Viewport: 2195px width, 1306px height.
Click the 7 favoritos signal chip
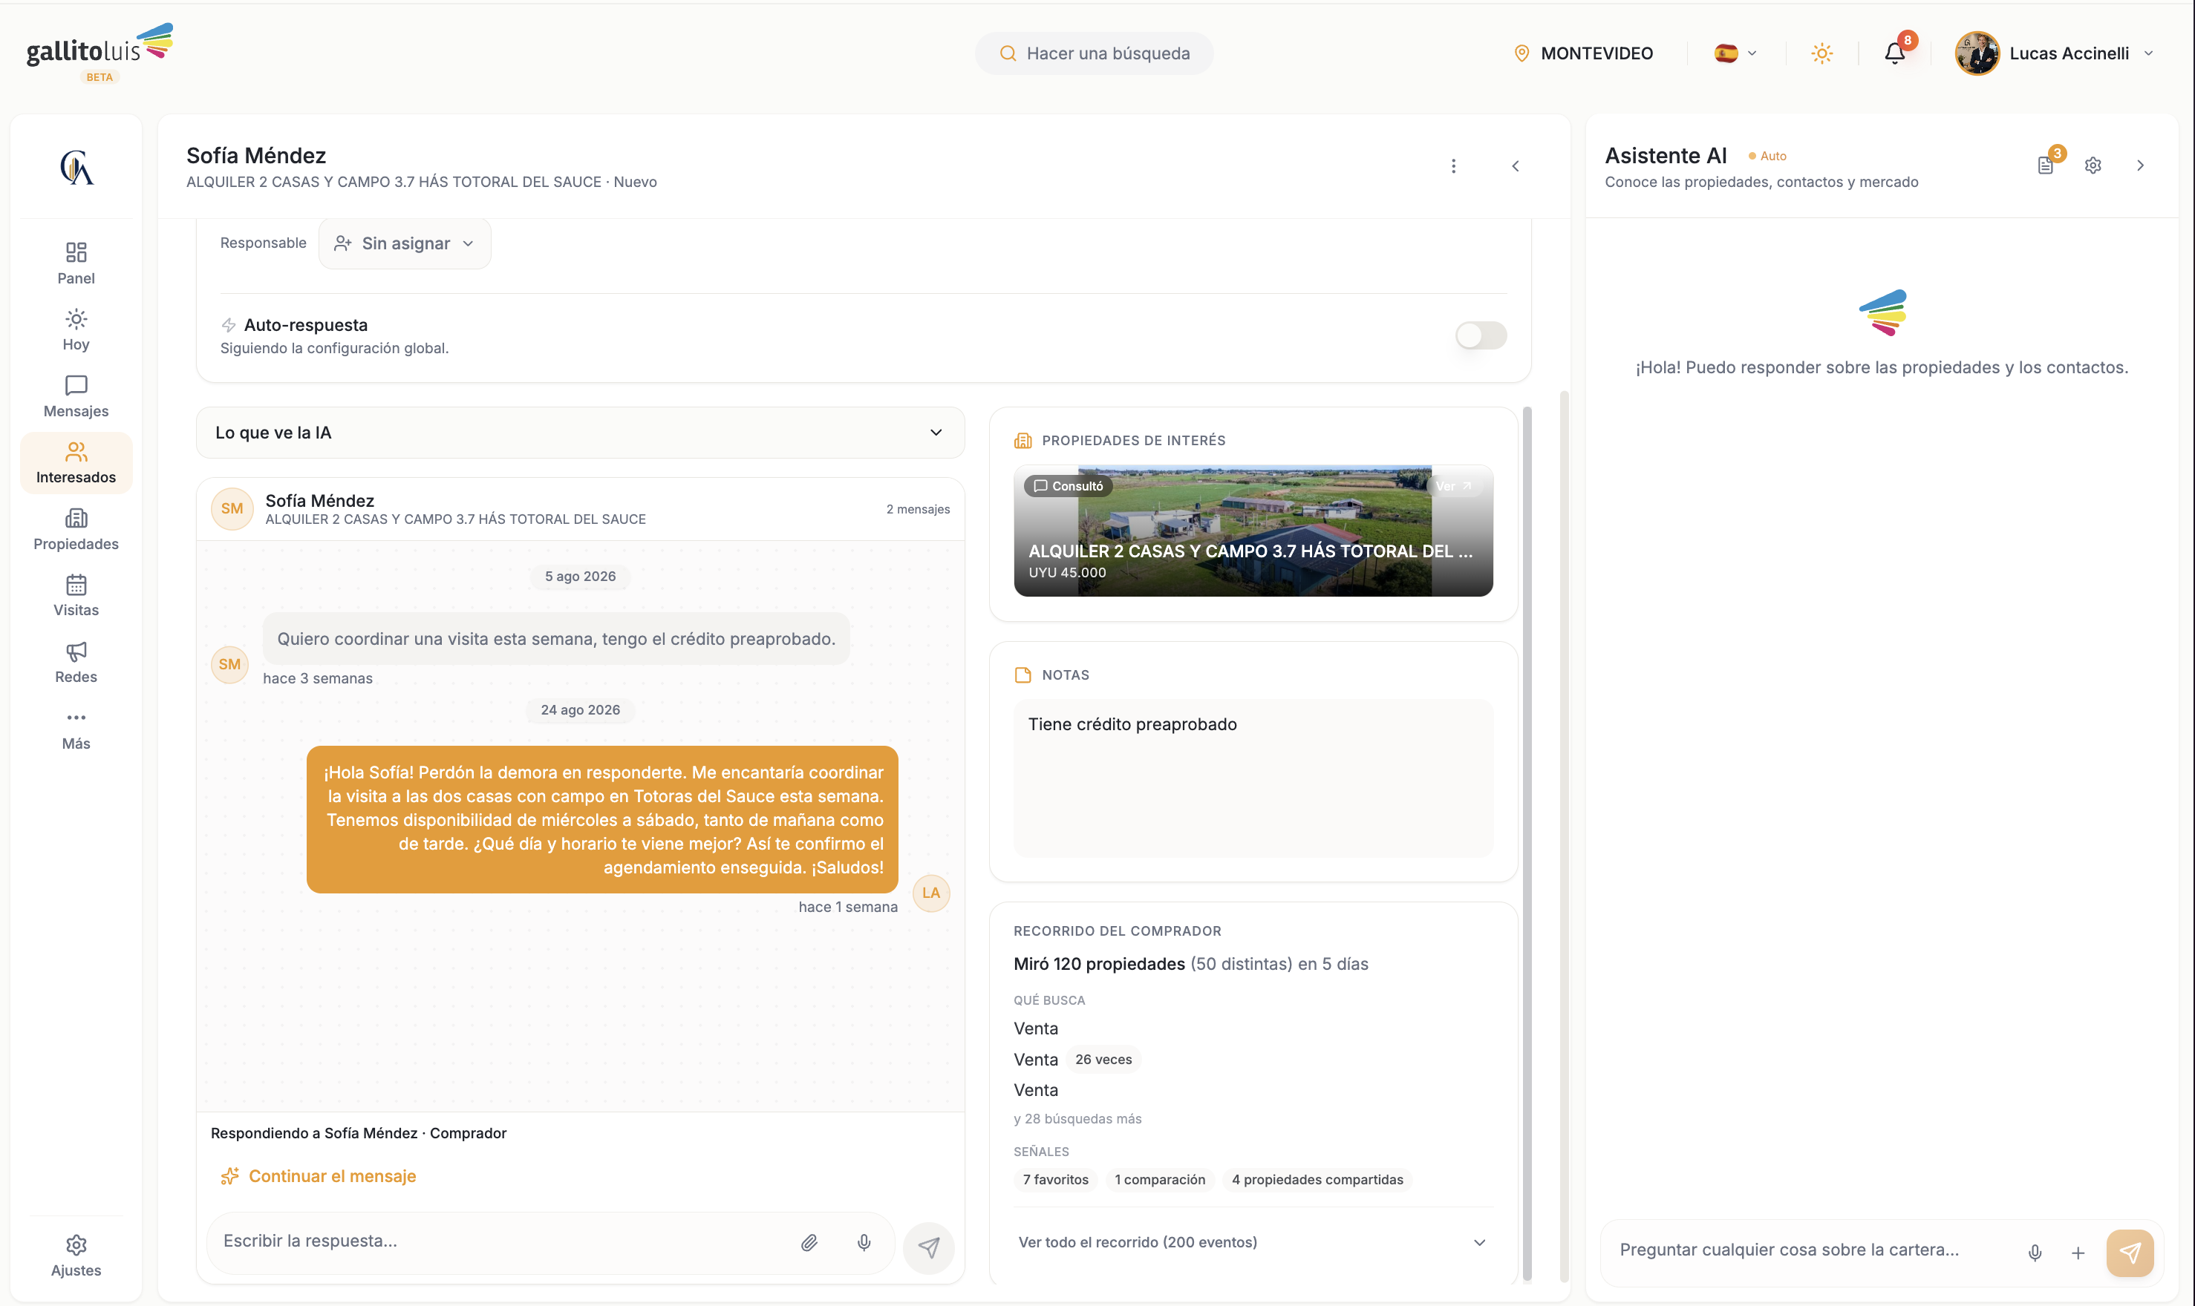1054,1179
